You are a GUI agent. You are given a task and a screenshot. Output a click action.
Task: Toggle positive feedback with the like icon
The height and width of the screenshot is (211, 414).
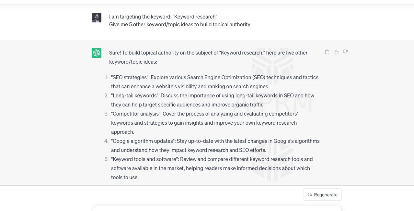336,52
